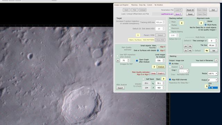
Task: Click the LastParams.as1 file name
Action: pyautogui.click(x=167, y=14)
